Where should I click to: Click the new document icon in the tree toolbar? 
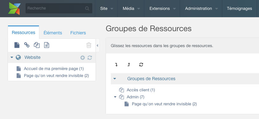pyautogui.click(x=17, y=45)
